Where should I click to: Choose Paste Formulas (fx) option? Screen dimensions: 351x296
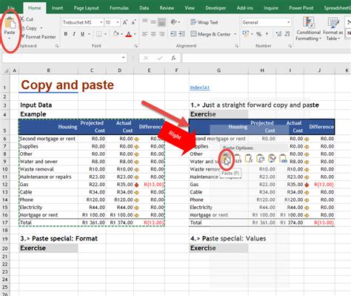[249, 159]
